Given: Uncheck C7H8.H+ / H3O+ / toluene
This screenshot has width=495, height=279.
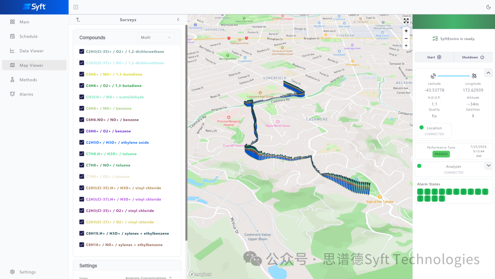Looking at the screenshot, I should tap(82, 154).
